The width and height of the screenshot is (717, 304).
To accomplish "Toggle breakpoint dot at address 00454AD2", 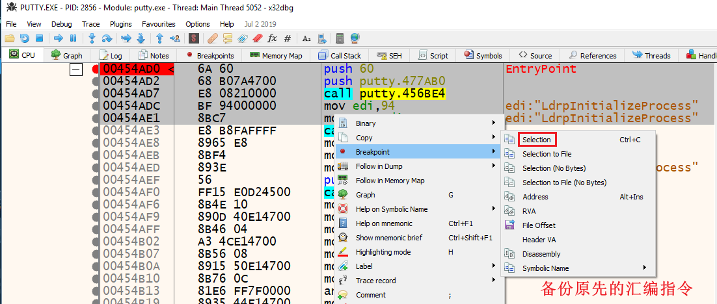I will coord(96,82).
